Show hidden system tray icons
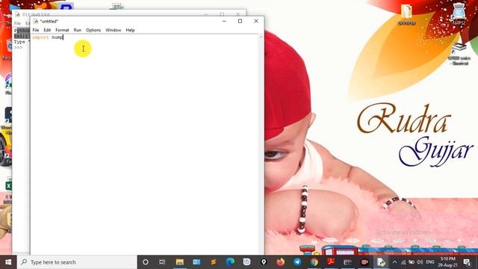Screen dimensions: 478x269 click(394, 262)
